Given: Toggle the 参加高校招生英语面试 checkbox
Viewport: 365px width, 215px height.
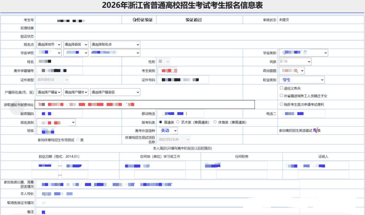Looking at the screenshot, I should click(x=315, y=130).
